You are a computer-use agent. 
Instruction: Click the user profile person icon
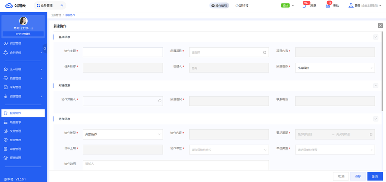pos(351,5)
